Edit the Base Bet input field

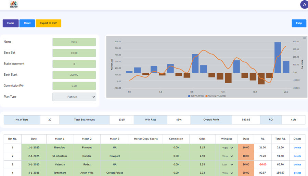[74, 53]
